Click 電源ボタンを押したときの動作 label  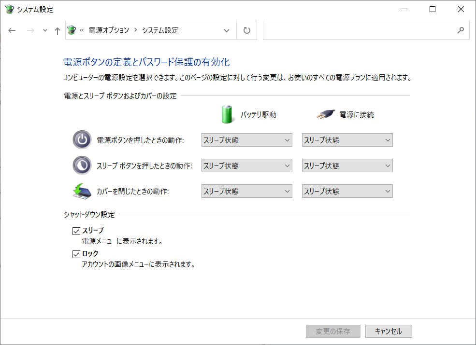click(x=140, y=140)
